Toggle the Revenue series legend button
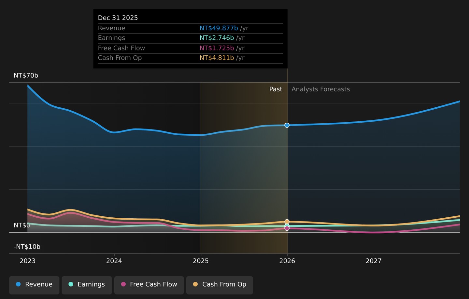 click(34, 285)
